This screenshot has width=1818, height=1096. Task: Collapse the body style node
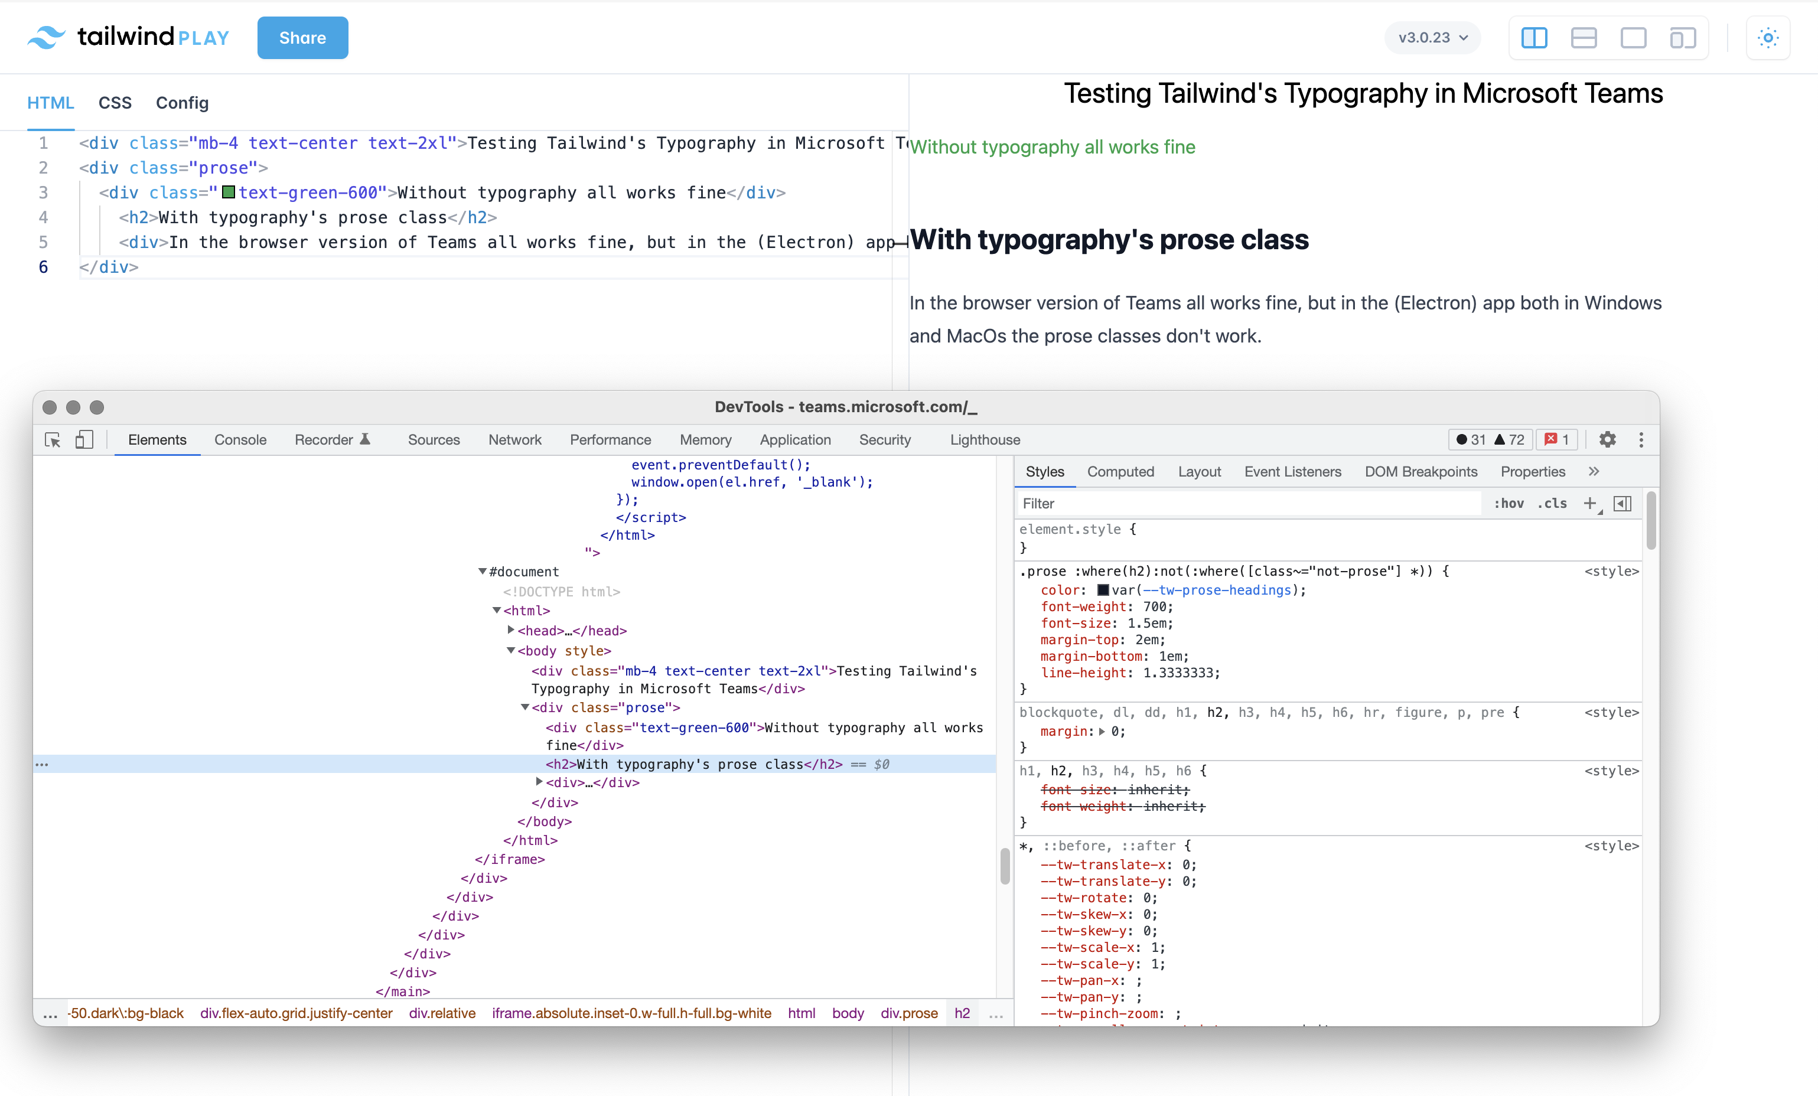tap(510, 651)
